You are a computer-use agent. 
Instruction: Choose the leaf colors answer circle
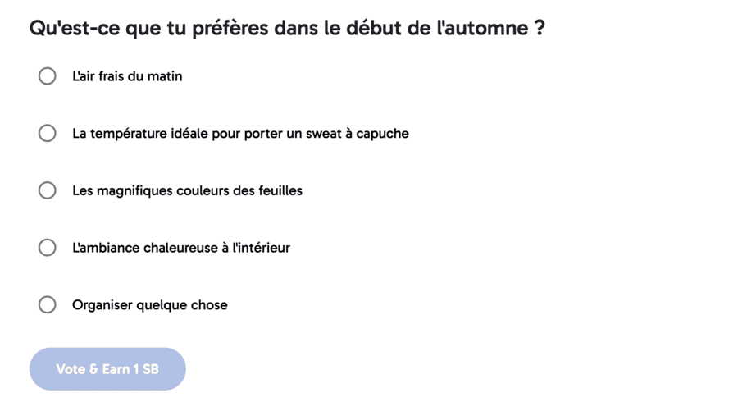pos(48,190)
